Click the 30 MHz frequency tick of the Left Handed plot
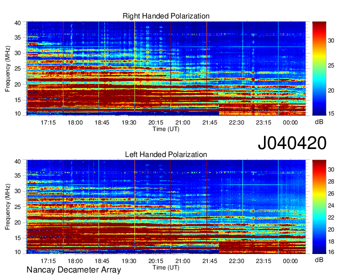Image resolution: width=340 pixels, height=276 pixels. coord(18,191)
